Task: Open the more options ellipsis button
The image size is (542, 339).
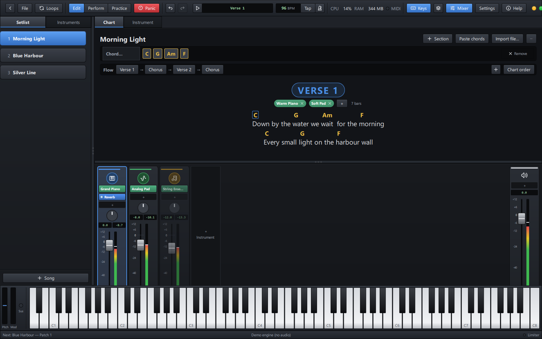Action: (531, 39)
